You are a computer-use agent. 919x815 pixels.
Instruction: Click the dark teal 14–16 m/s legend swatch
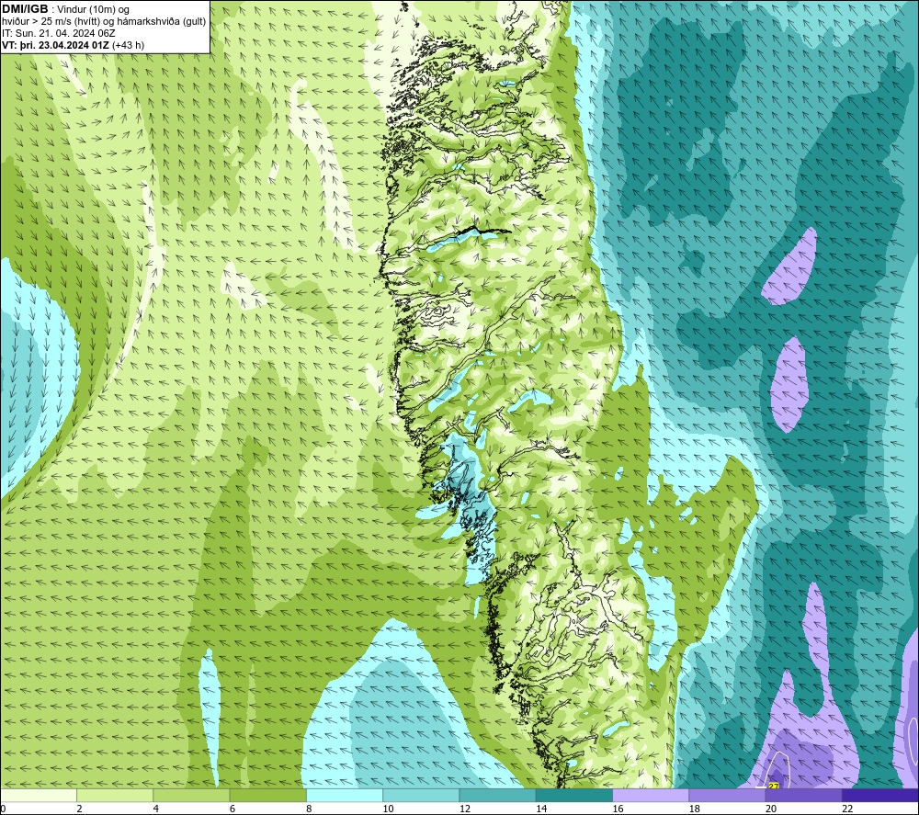pyautogui.click(x=574, y=795)
